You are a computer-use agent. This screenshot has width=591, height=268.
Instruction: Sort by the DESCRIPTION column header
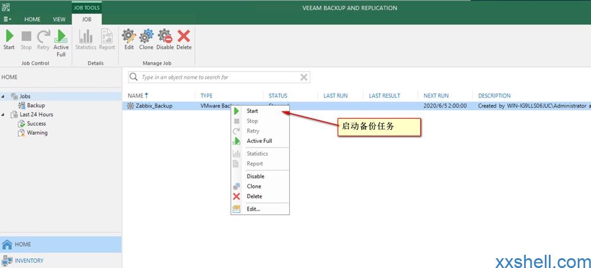pyautogui.click(x=494, y=96)
